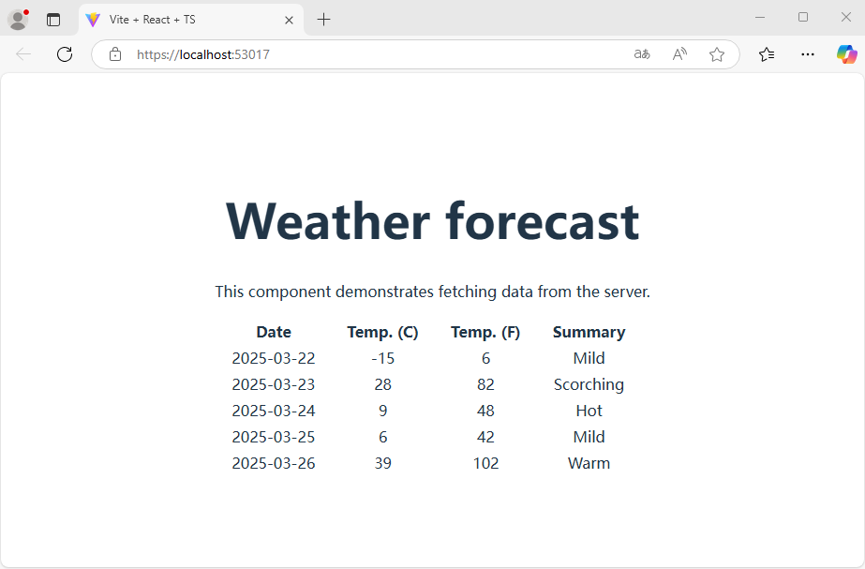Screen dimensions: 865x569
Task: Click the 48 Fahrenheit value
Action: click(x=485, y=411)
